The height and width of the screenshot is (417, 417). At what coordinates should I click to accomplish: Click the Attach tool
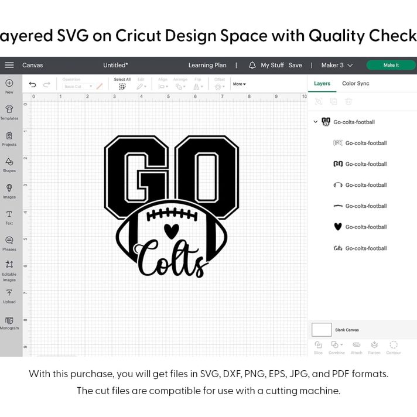pyautogui.click(x=356, y=348)
